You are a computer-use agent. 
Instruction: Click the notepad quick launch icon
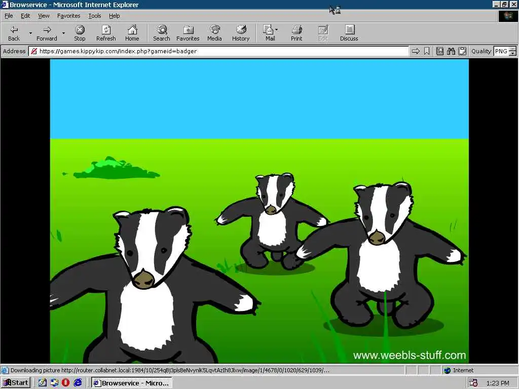pos(43,383)
